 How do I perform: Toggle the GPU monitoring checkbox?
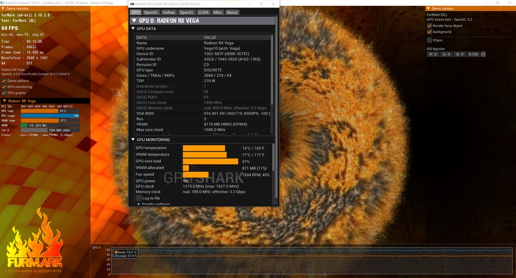[x=4, y=87]
